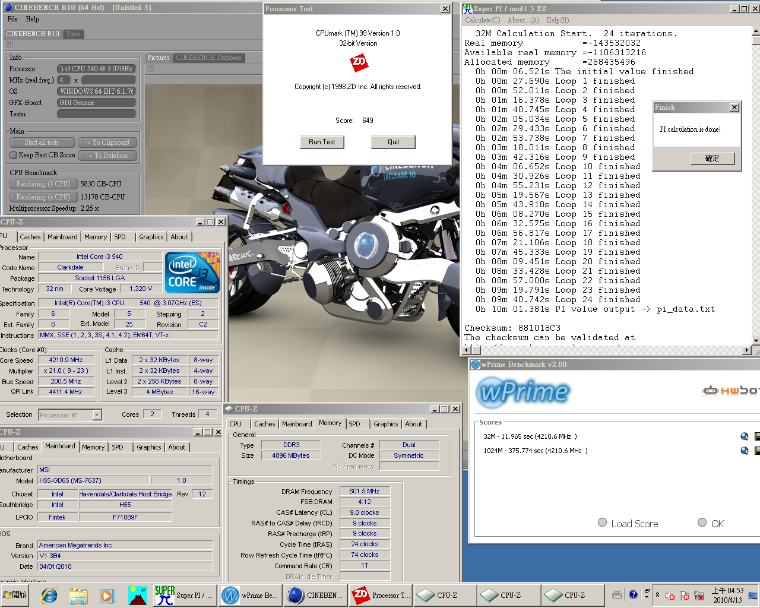This screenshot has height=608, width=760.
Task: Click the Super PI title bar icon
Action: 467,8
